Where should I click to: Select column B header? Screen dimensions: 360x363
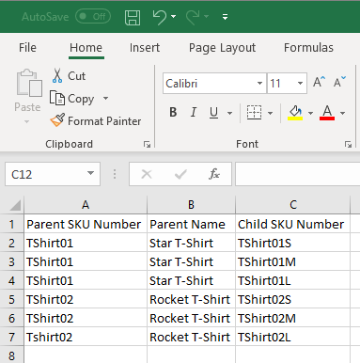[x=191, y=205]
